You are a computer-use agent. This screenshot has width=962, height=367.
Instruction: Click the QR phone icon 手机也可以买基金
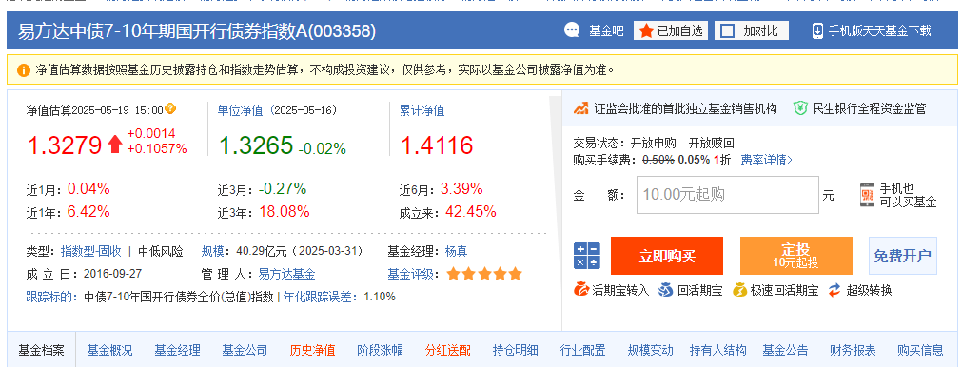click(x=867, y=196)
